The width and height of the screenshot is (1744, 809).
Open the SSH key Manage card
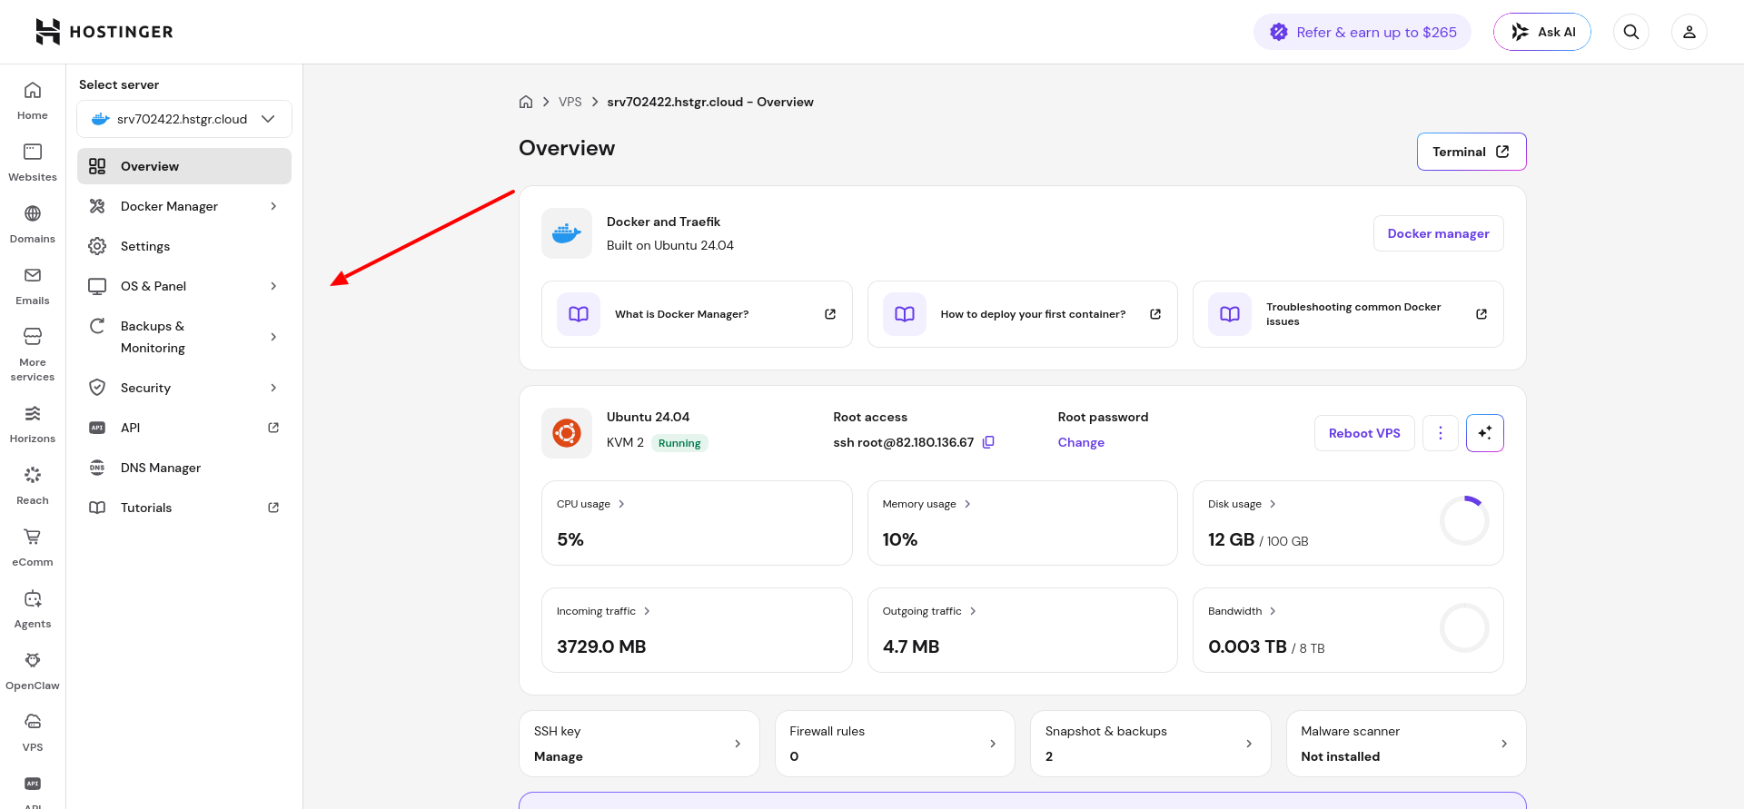[x=639, y=744]
